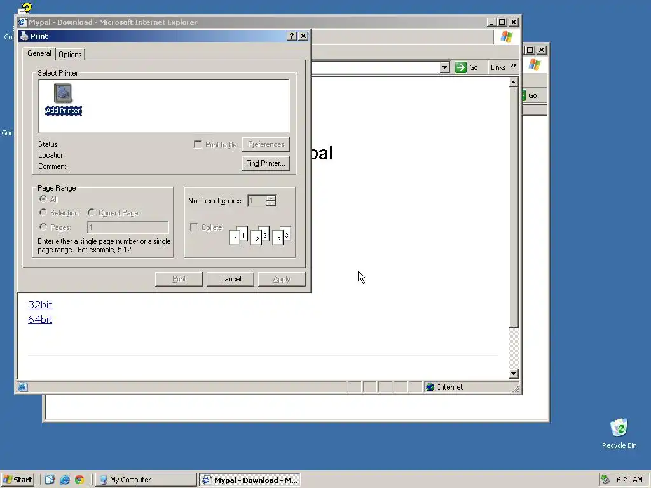
Task: Click the Go label in the front IE window
Action: [x=473, y=67]
